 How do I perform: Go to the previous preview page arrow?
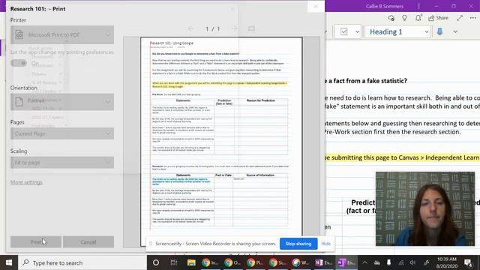click(191, 28)
